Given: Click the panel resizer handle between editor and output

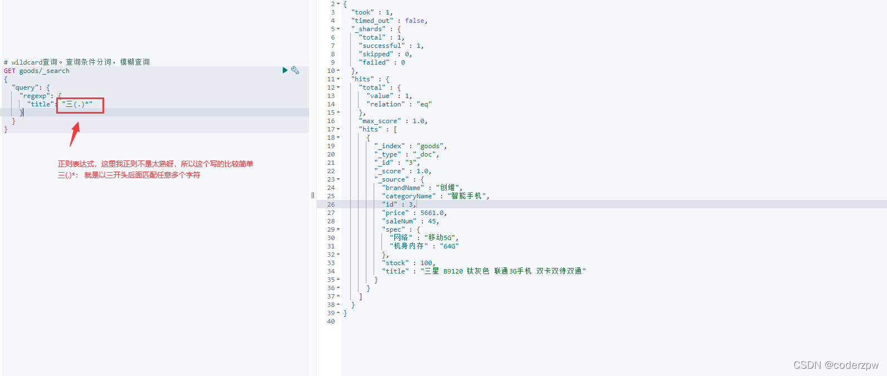Looking at the screenshot, I should click(x=312, y=195).
